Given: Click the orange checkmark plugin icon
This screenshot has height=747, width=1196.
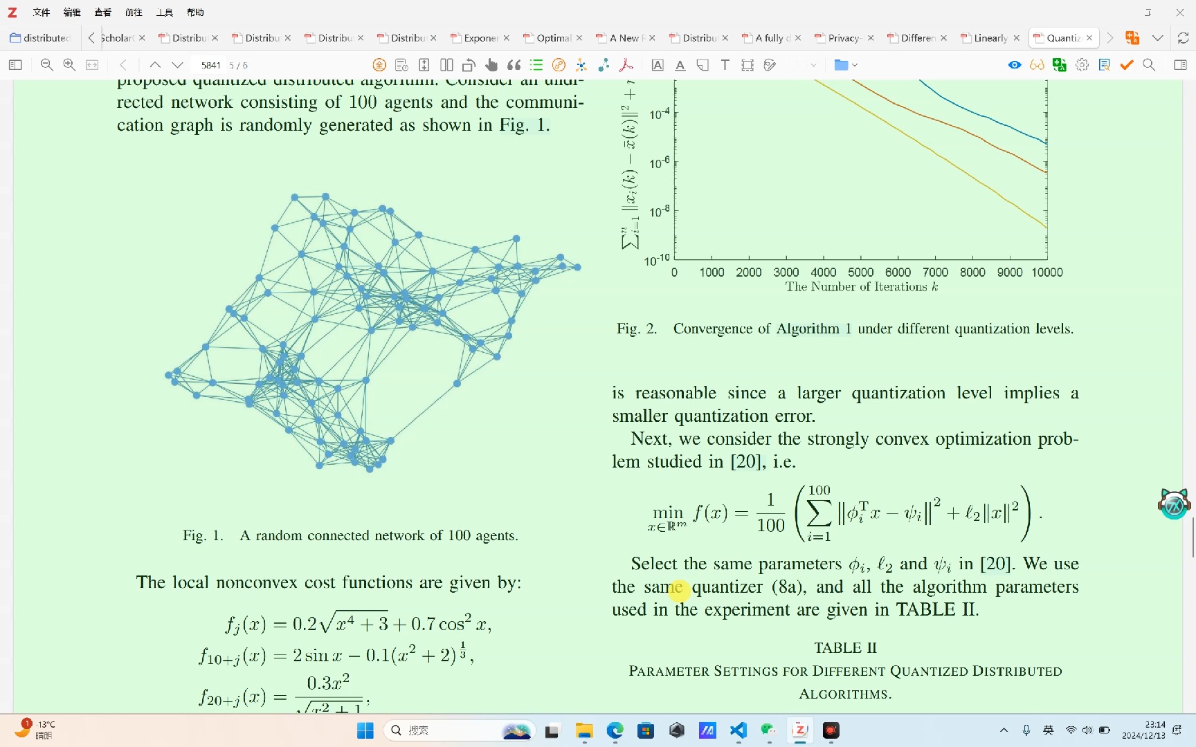Looking at the screenshot, I should (x=1126, y=64).
